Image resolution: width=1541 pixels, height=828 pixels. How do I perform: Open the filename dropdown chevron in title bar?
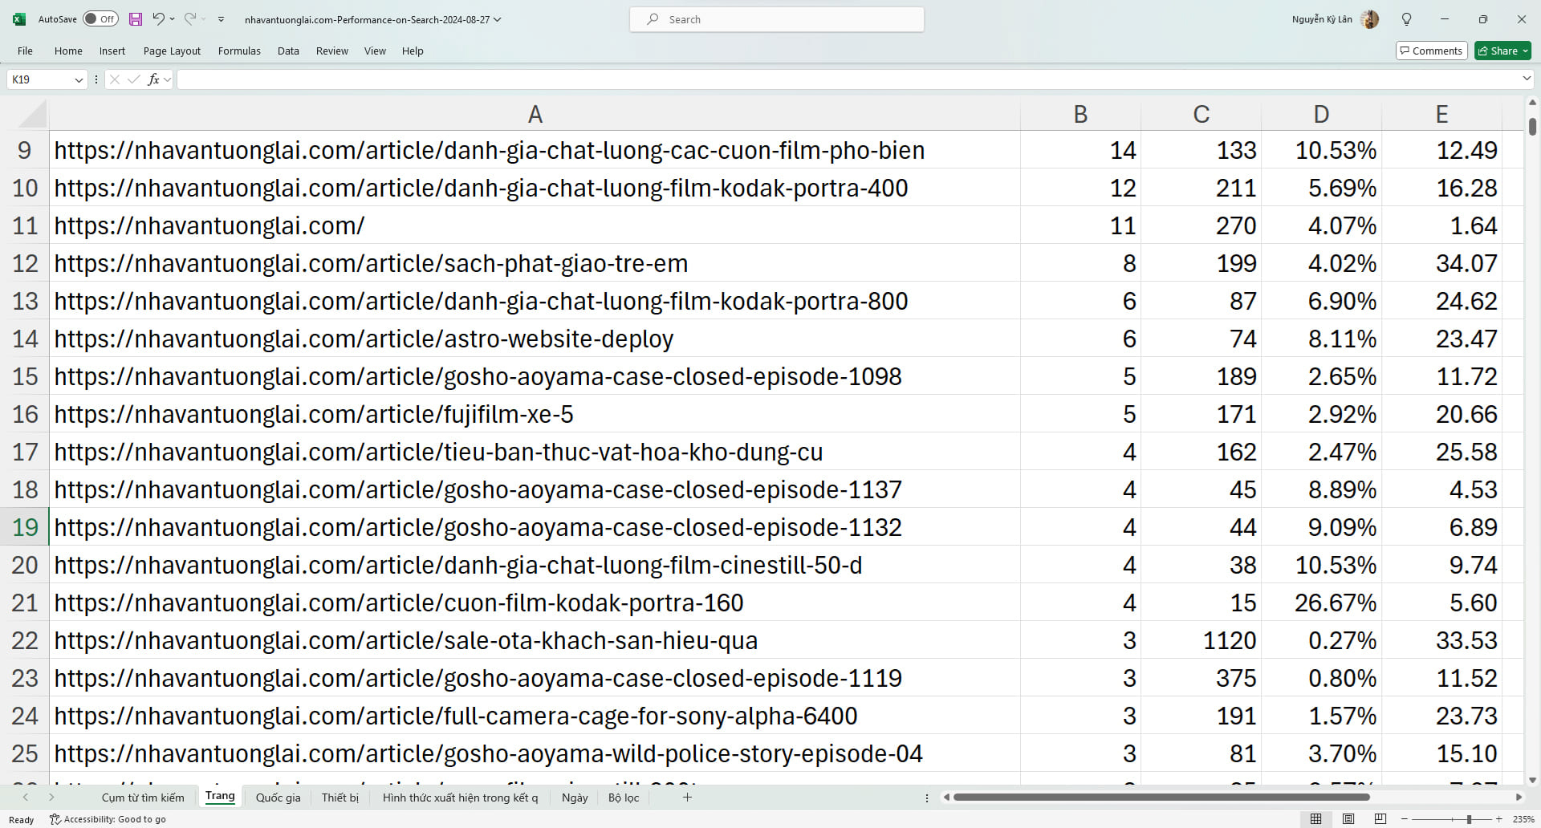point(498,19)
